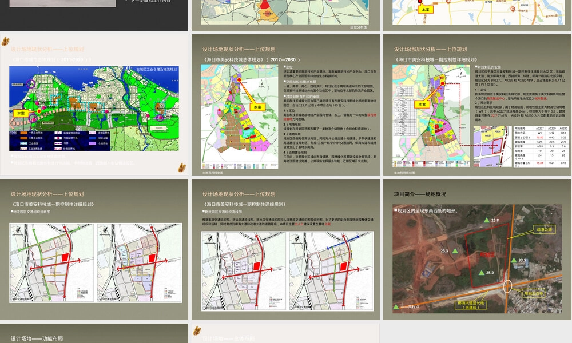The width and height of the screenshot is (572, 343).
Task: Open the 海口市城市总体规划 2011-2020 slide thumbnail
Action: [94, 105]
